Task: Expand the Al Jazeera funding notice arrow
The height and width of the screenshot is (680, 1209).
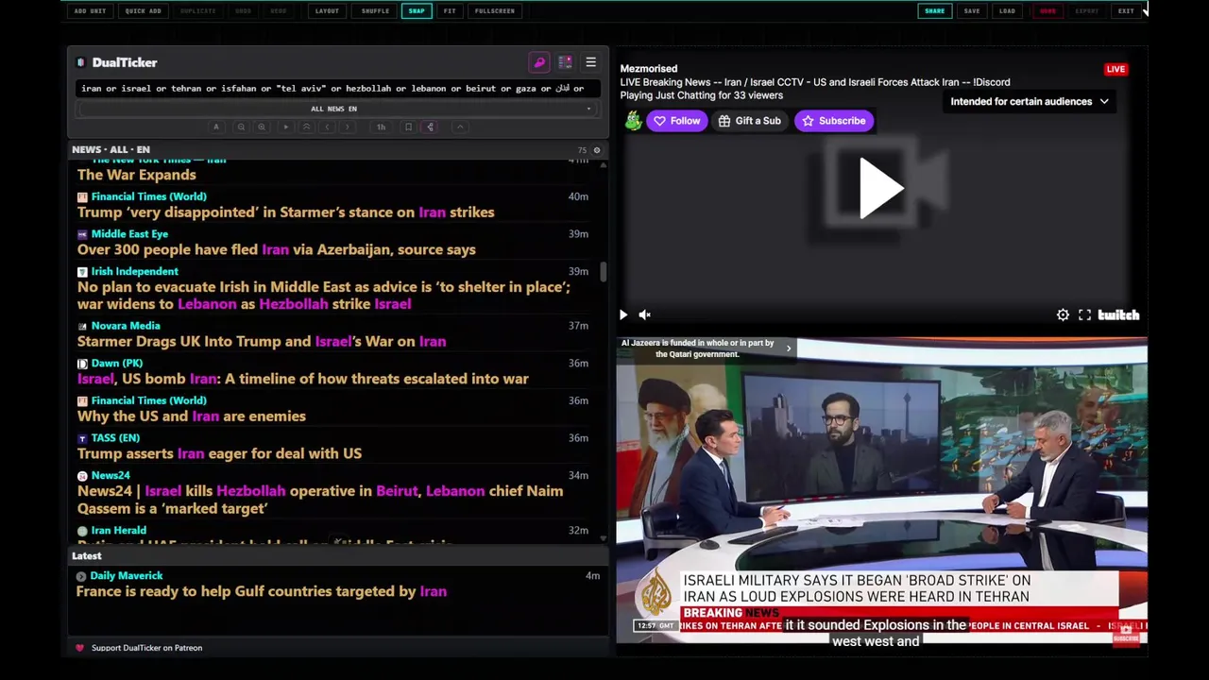Action: point(789,348)
